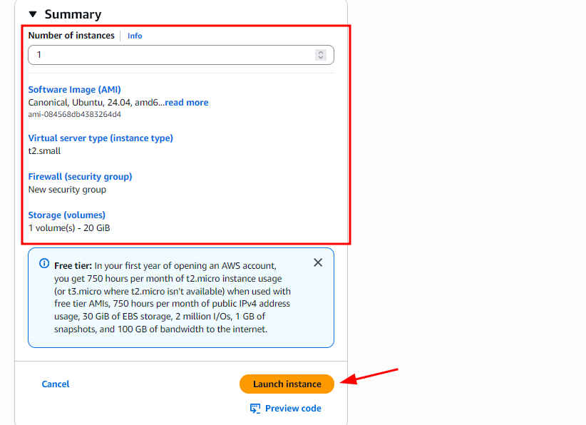Open Virtual server type (instance type) link
The image size is (586, 425).
101,138
